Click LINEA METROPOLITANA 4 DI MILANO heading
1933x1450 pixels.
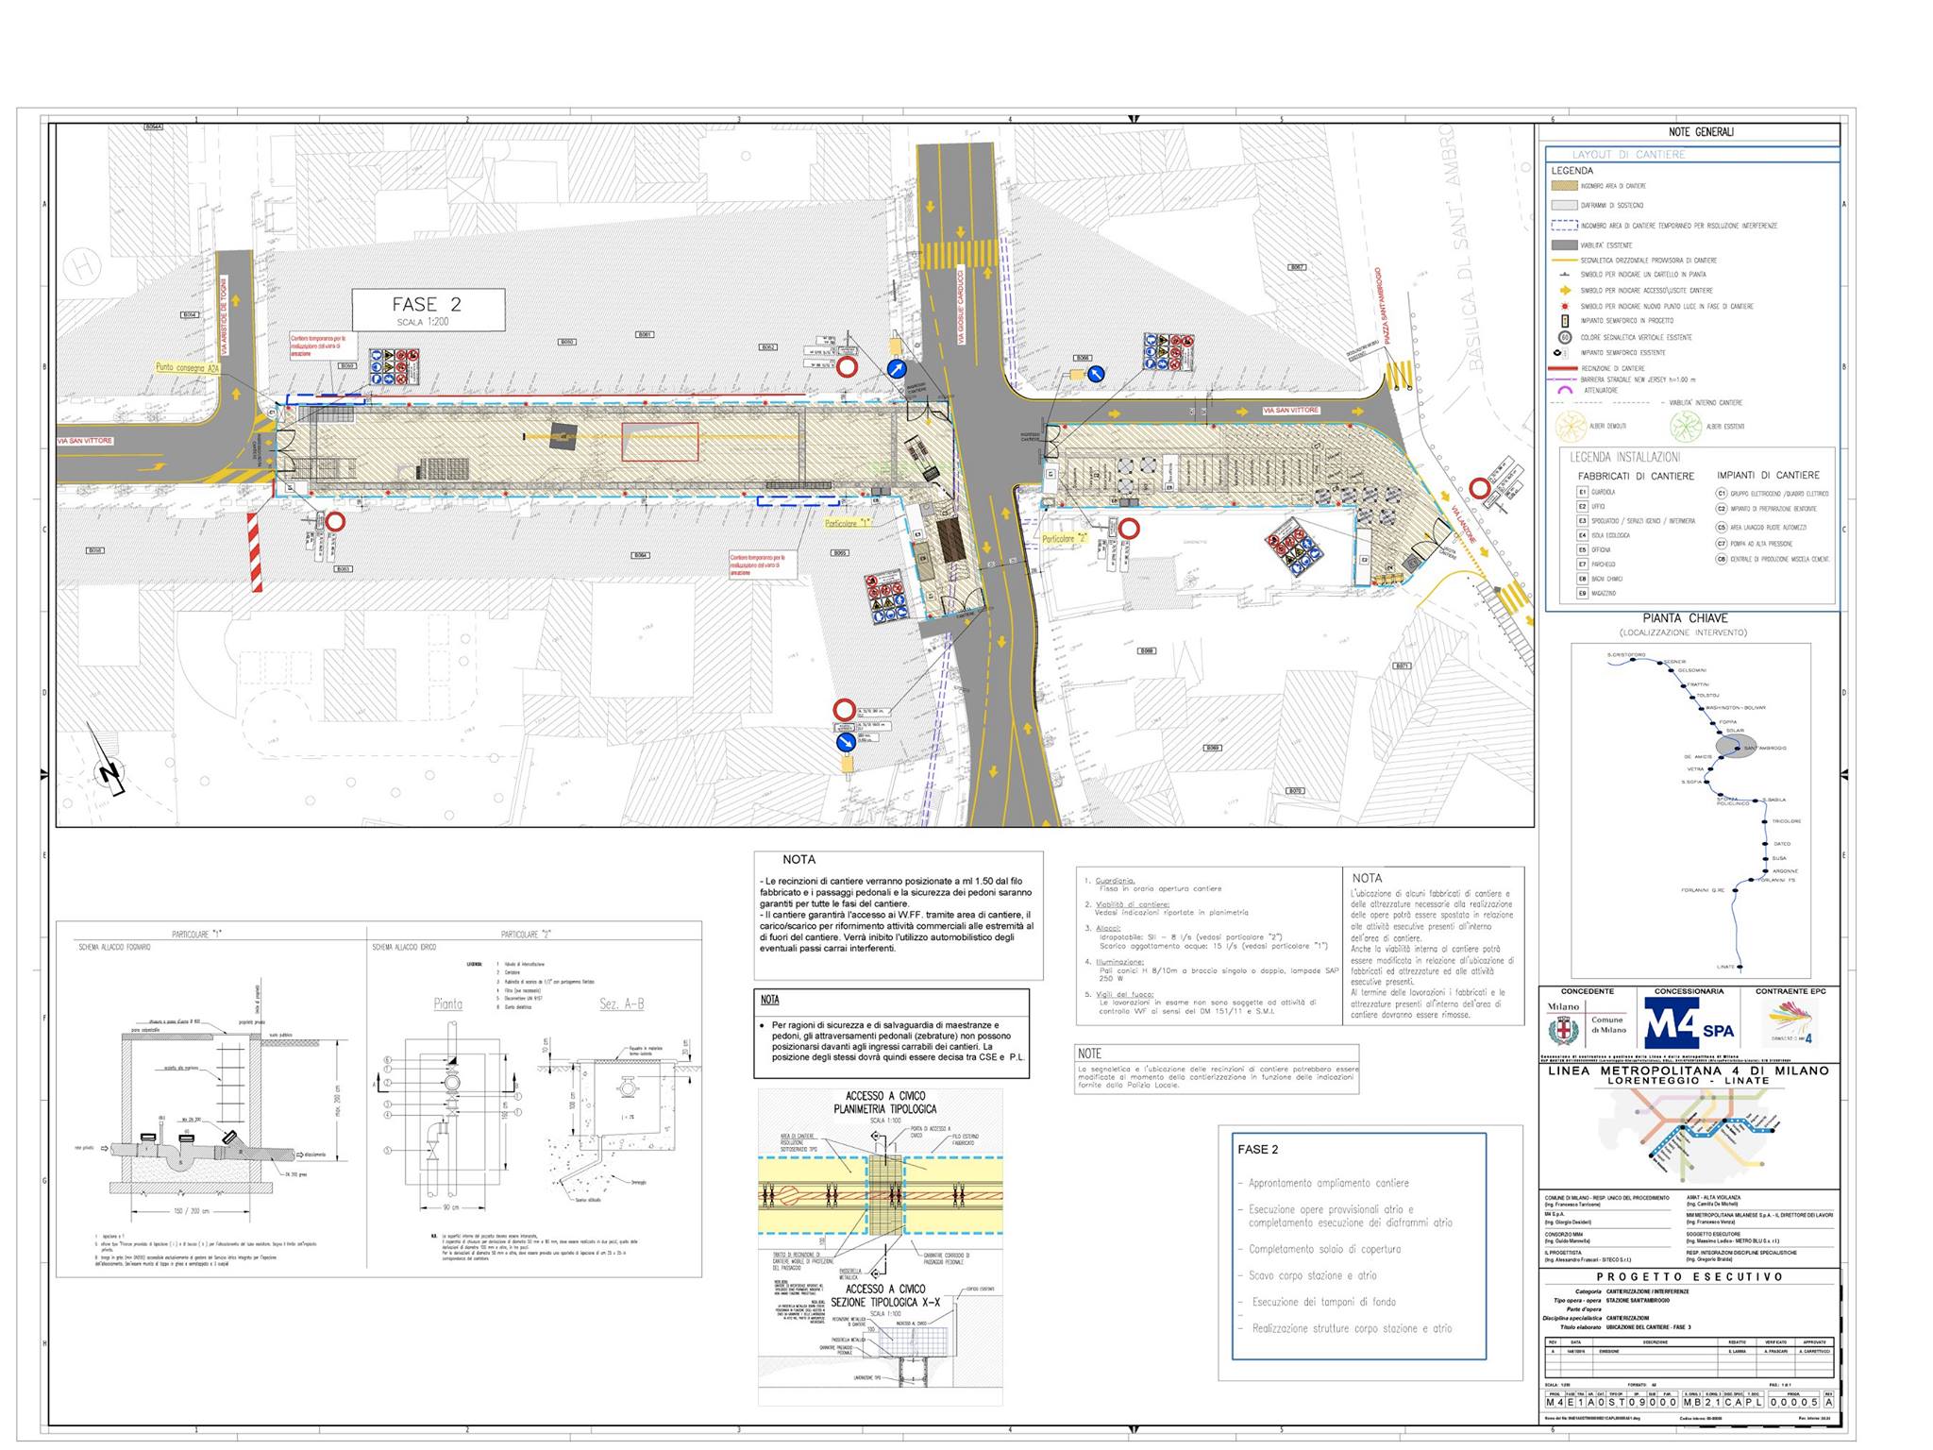point(1689,1071)
